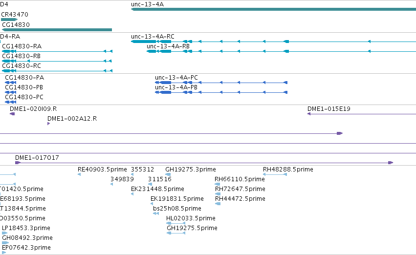
Task: Click the CG14830-RC transcript
Action: tap(57, 71)
